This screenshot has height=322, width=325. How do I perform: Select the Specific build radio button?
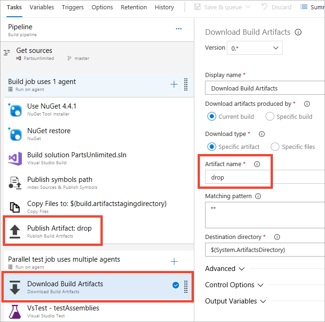pos(270,116)
